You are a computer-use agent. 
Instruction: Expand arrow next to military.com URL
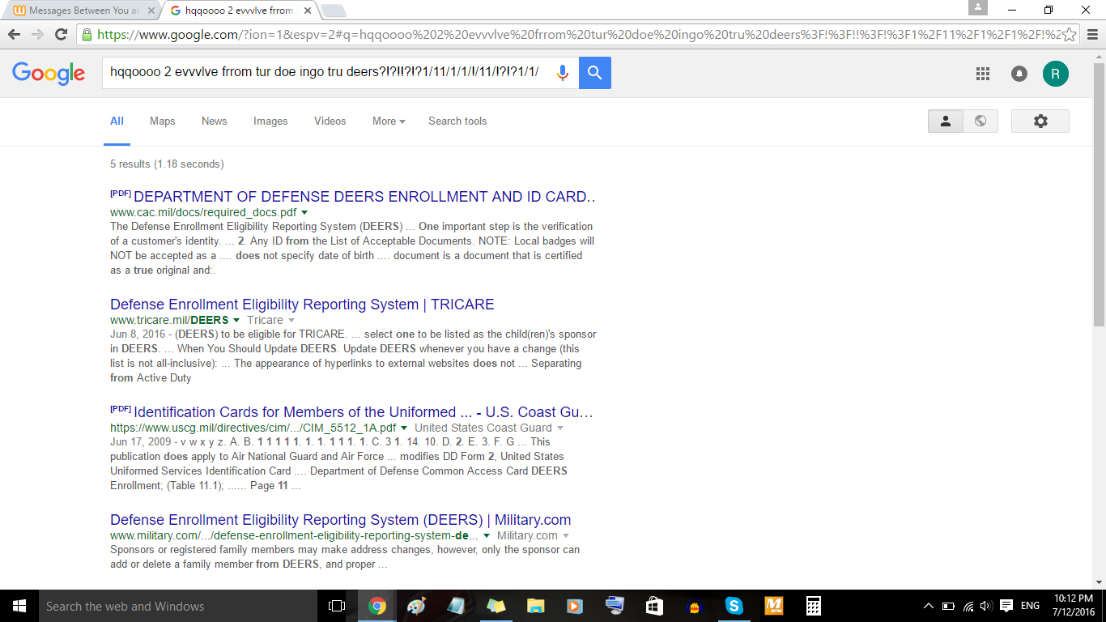point(487,535)
